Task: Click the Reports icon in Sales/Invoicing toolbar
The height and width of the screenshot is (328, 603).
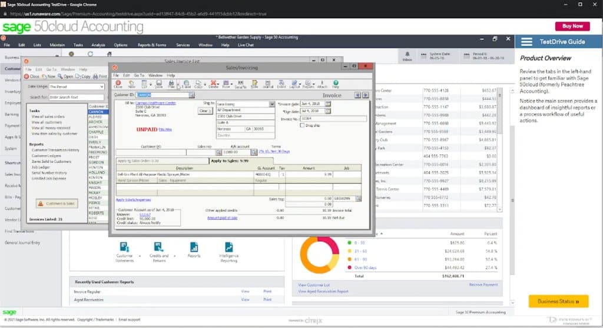Action: coord(307,83)
